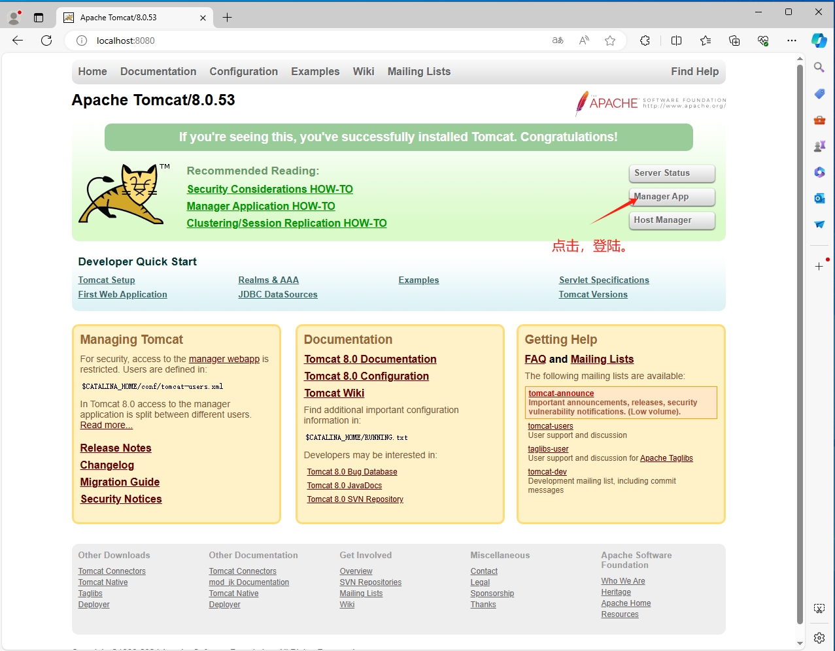Click the read aloud icon
835x651 pixels.
click(x=584, y=41)
